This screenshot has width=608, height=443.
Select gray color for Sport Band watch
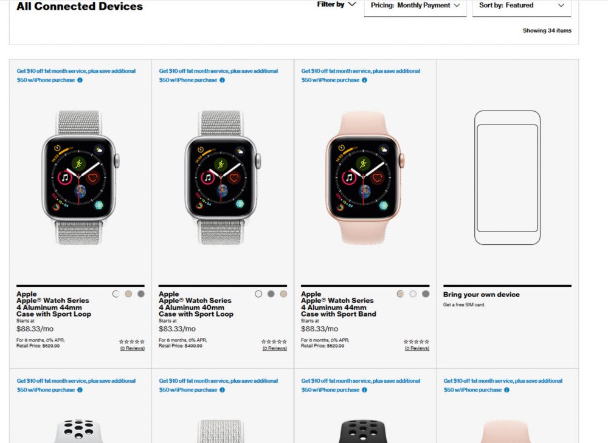tap(426, 294)
